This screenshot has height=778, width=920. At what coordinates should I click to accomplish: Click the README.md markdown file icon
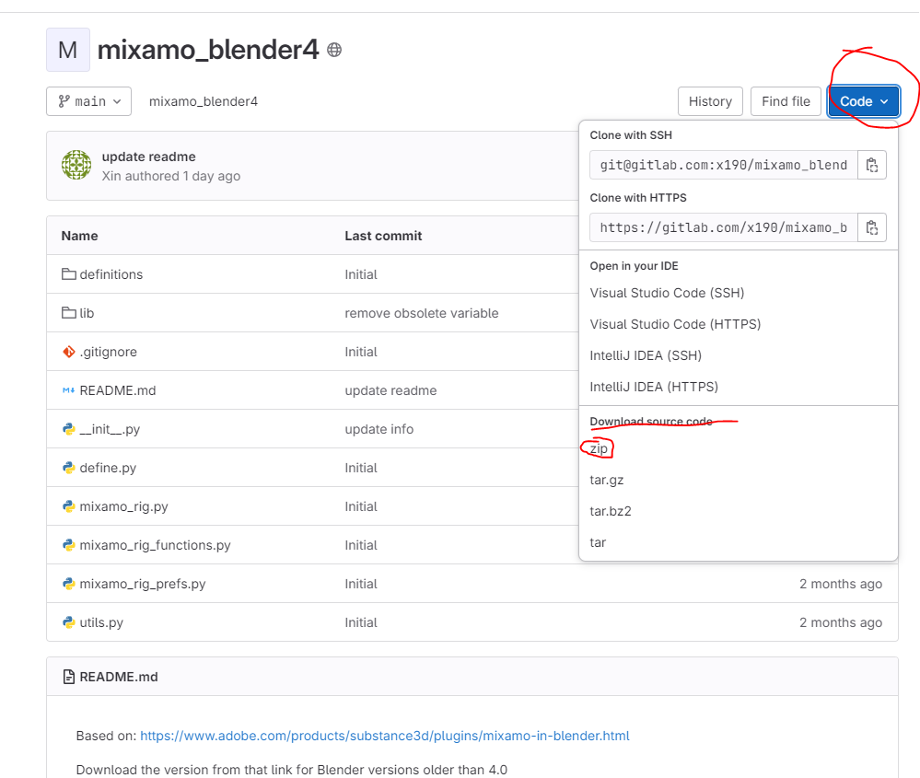69,390
